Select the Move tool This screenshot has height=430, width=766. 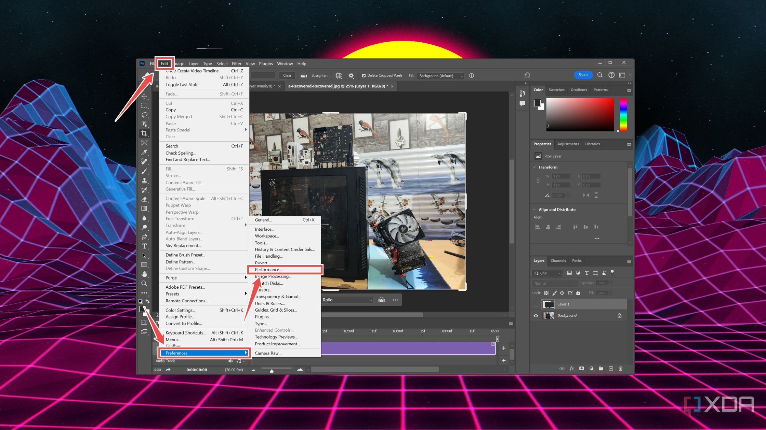click(144, 96)
